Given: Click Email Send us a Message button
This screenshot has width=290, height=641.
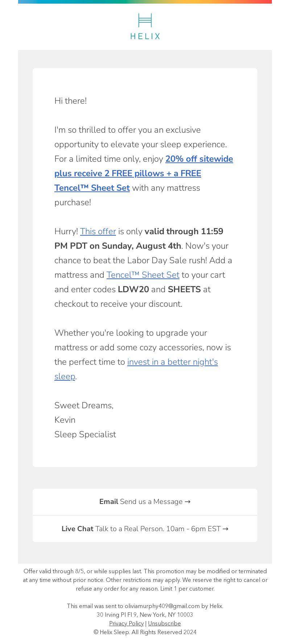Looking at the screenshot, I should (x=145, y=502).
